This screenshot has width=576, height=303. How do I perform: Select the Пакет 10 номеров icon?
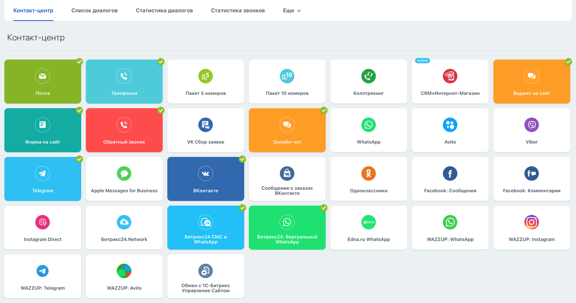(287, 76)
